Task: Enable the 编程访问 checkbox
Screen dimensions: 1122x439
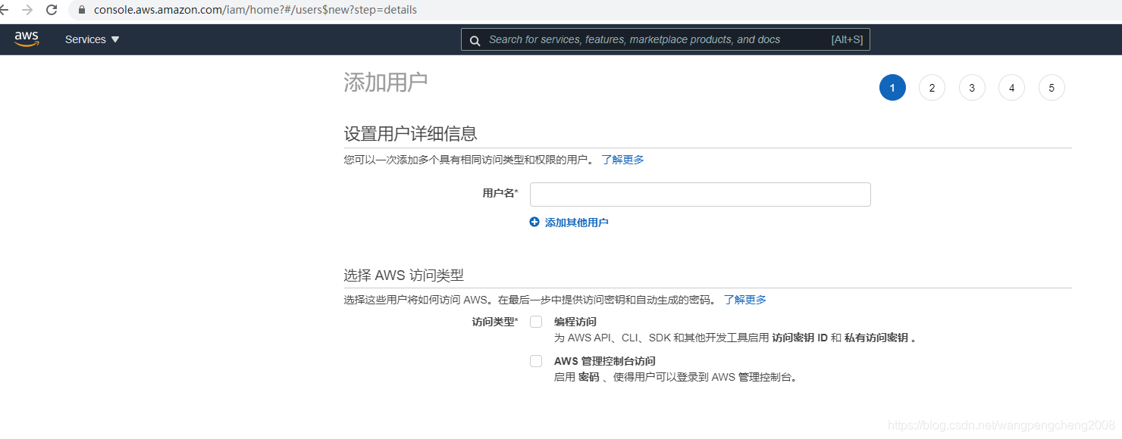Action: click(536, 322)
